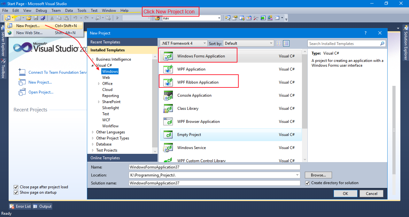Click the New Project dialog help question mark

coord(366,33)
